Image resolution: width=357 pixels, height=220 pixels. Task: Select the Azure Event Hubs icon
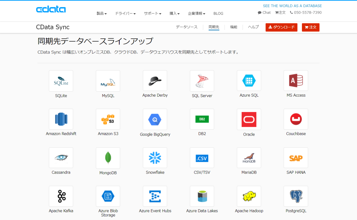point(155,196)
